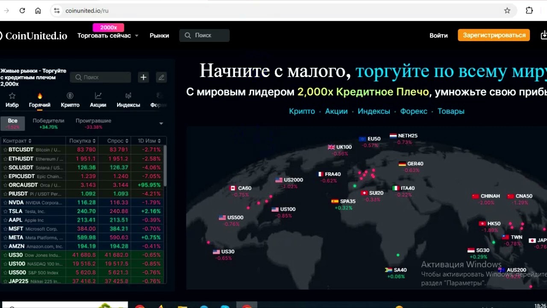Click the browser address bar URL
This screenshot has width=547, height=308.
coord(87,11)
